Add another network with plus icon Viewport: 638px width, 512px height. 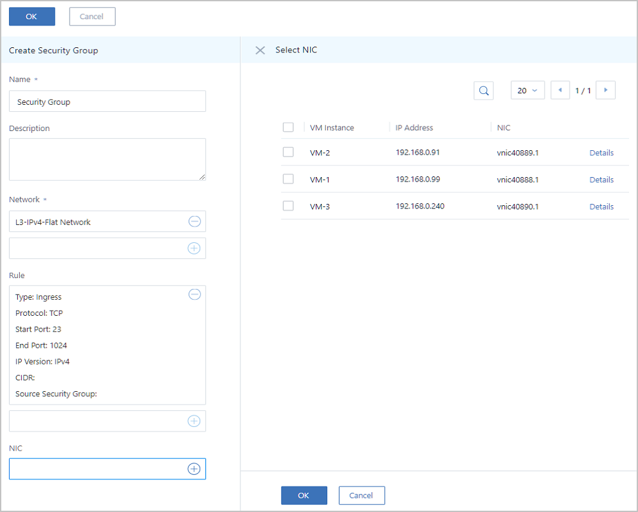click(194, 248)
